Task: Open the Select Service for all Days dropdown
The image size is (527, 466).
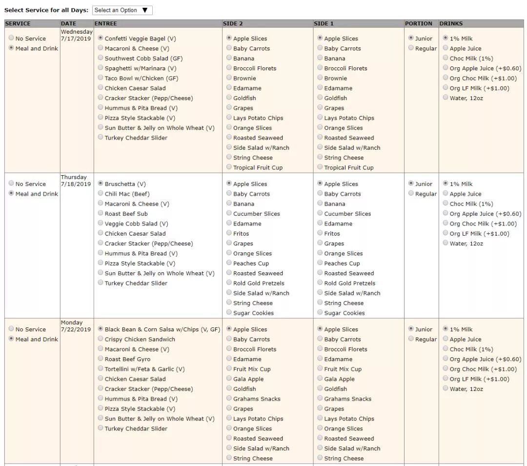Action: click(122, 10)
